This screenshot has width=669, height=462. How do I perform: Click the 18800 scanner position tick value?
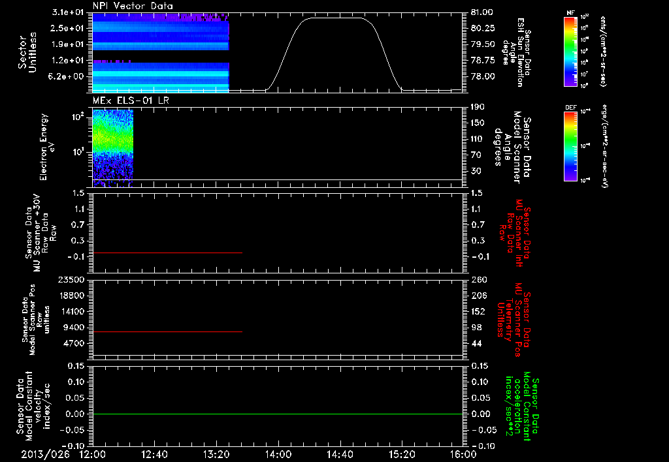pos(71,296)
